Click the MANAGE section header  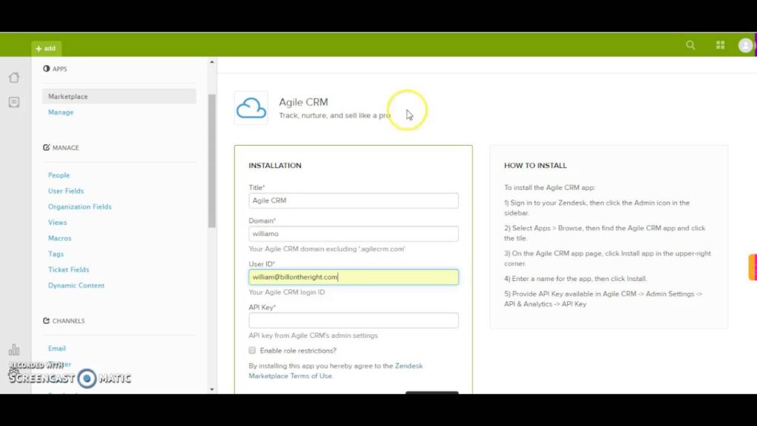pos(61,148)
